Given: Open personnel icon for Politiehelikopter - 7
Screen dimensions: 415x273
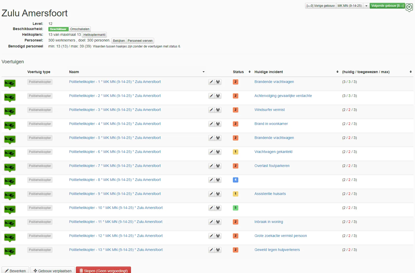Looking at the screenshot, I should tap(218, 166).
